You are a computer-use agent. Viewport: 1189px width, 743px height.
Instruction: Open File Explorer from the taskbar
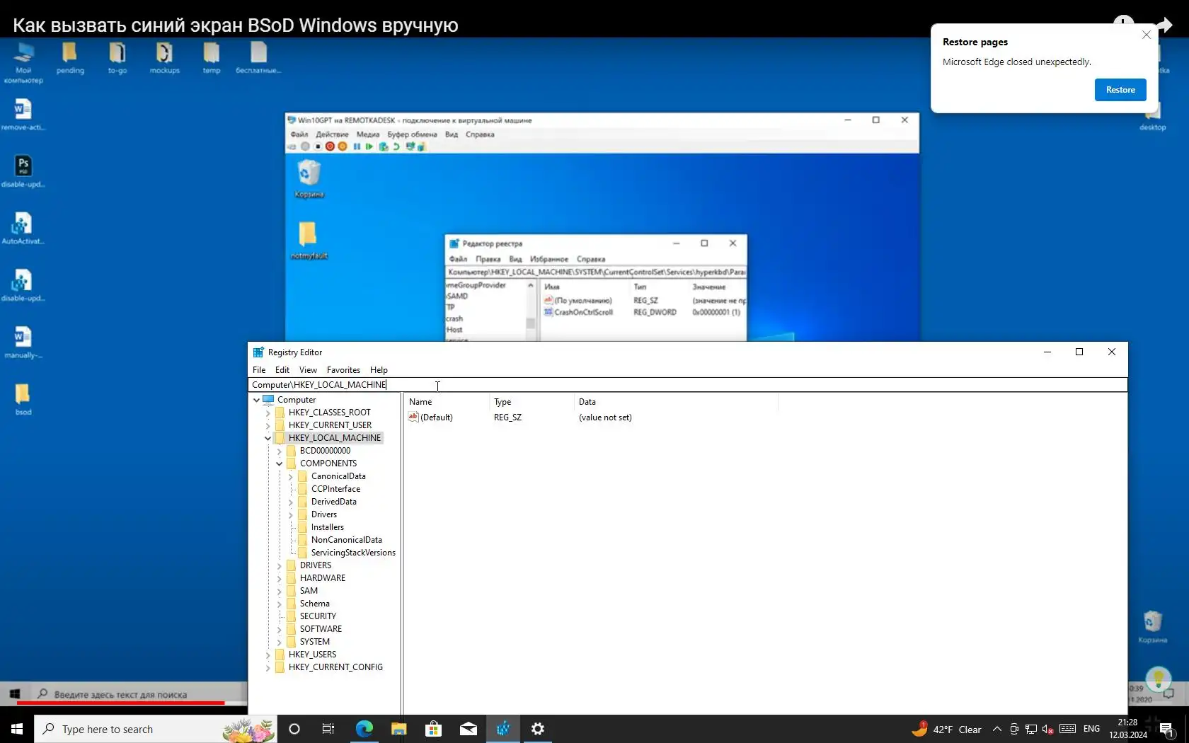click(x=398, y=729)
